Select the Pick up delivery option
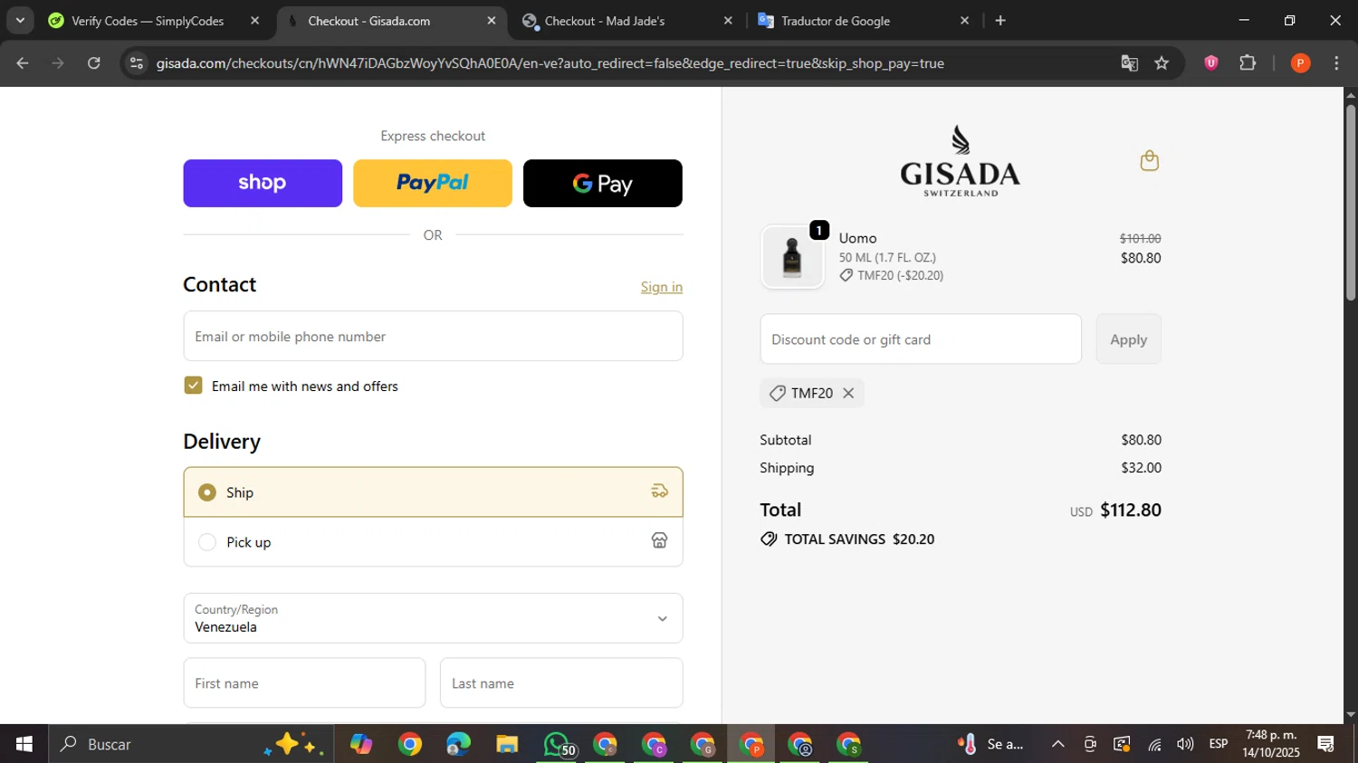 pyautogui.click(x=433, y=542)
